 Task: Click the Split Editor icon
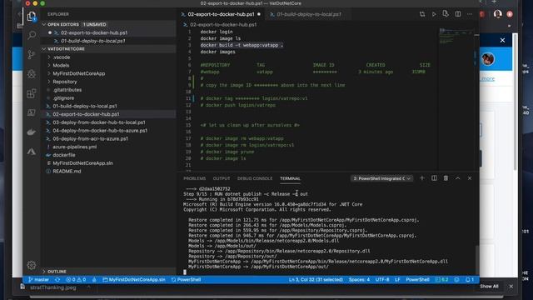(x=458, y=14)
